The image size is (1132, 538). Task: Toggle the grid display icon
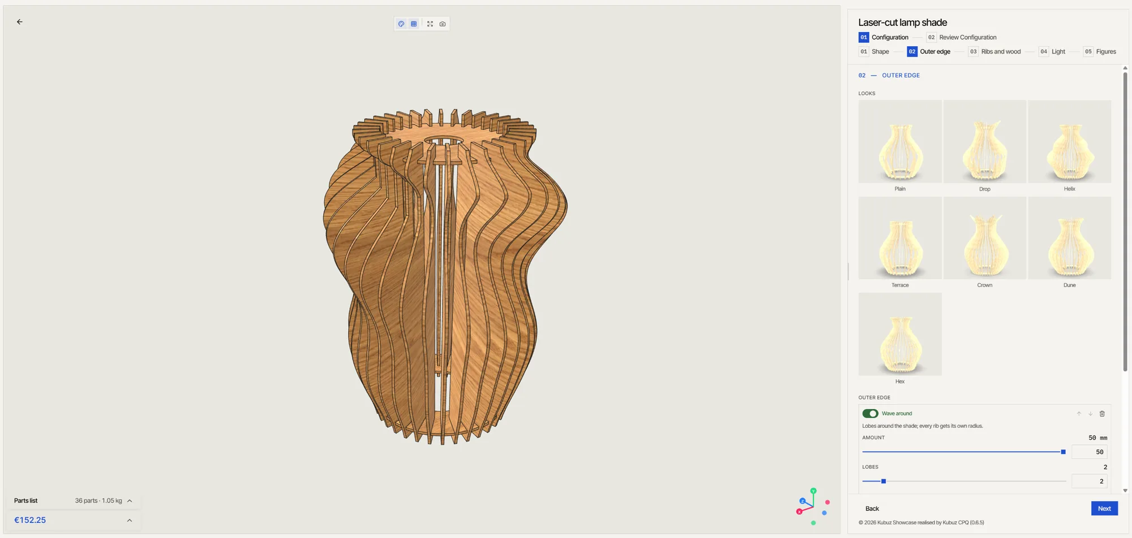click(x=414, y=24)
